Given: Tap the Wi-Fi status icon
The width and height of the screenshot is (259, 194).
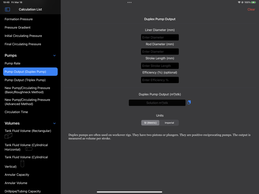Looking at the screenshot, I should (239, 2).
